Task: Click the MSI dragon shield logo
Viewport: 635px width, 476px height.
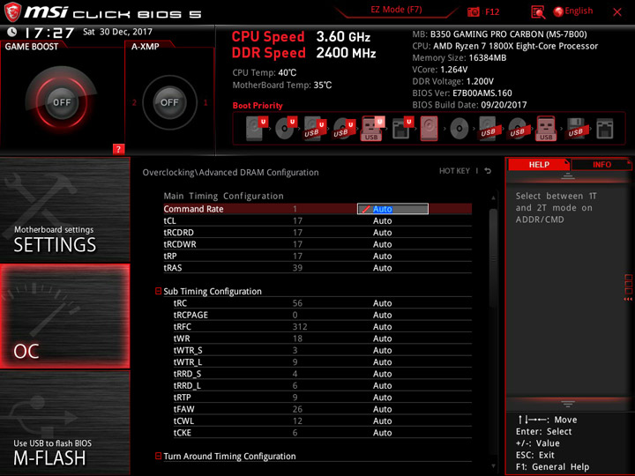Action: (12, 12)
